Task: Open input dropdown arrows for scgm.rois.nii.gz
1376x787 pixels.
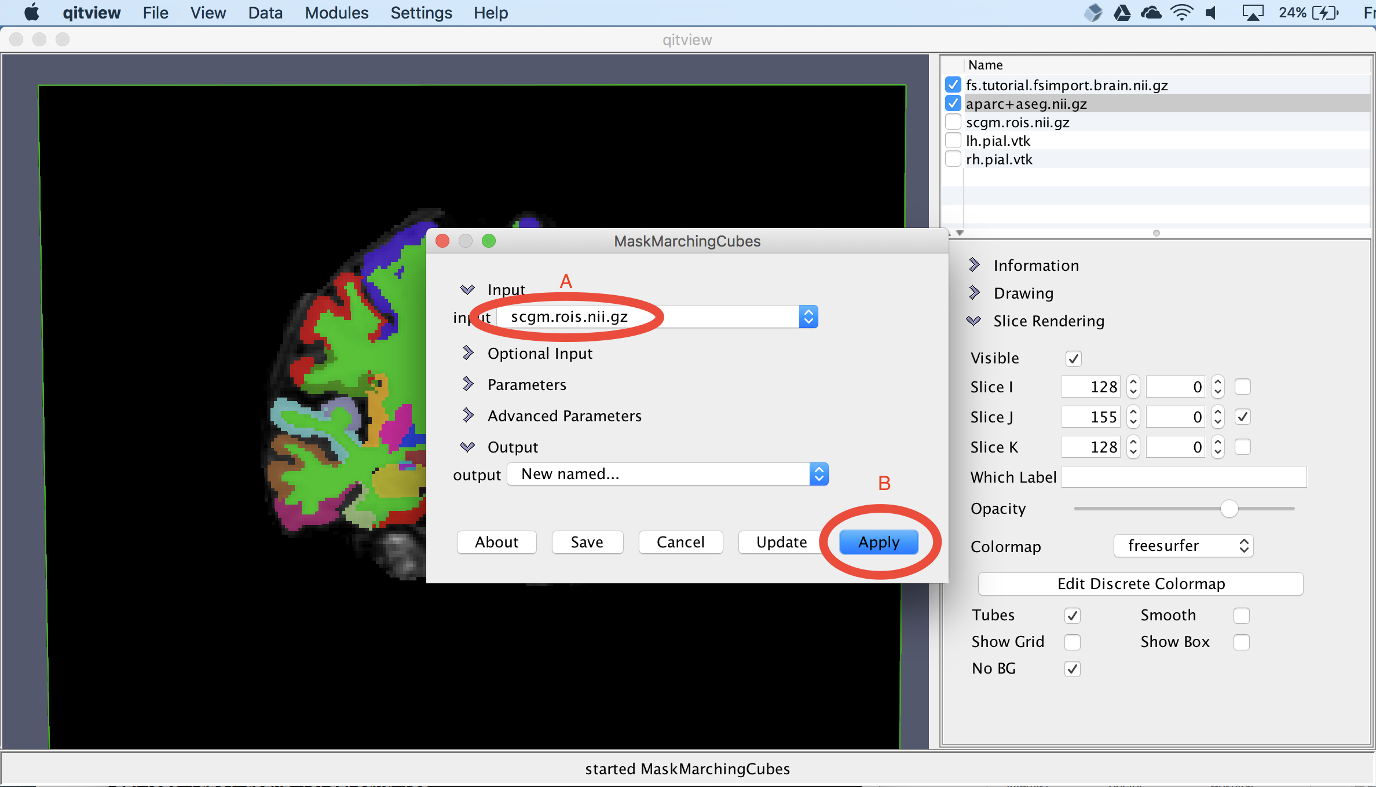Action: click(808, 317)
